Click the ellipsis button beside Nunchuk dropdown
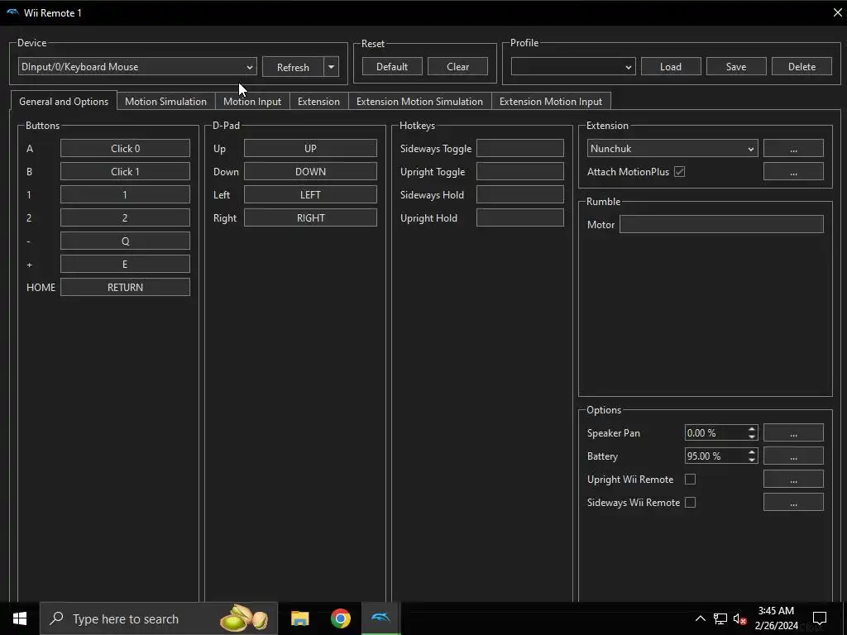This screenshot has height=635, width=847. tap(793, 149)
